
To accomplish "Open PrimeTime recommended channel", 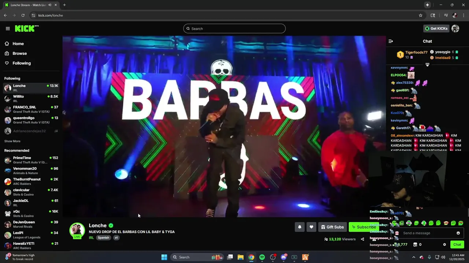I will 31,160.
